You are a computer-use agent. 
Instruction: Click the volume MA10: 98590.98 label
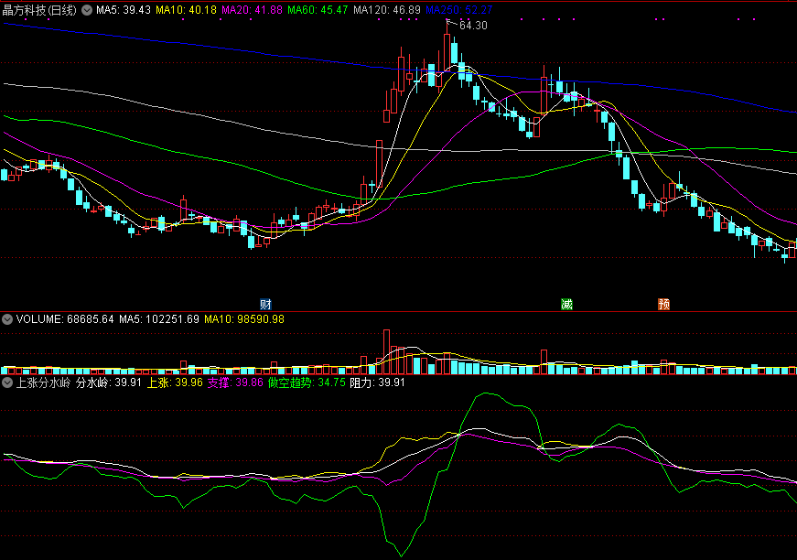pos(244,319)
